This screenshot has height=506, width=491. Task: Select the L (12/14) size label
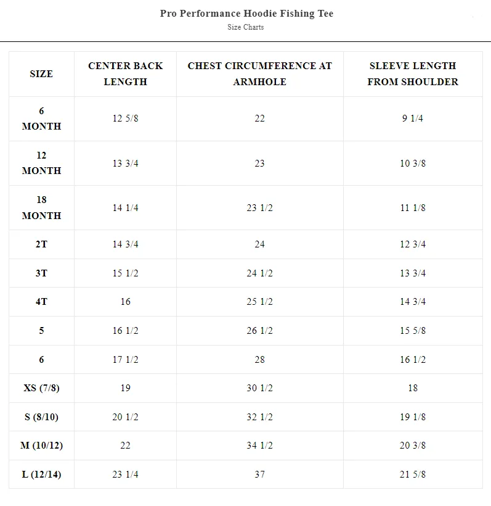click(x=41, y=475)
